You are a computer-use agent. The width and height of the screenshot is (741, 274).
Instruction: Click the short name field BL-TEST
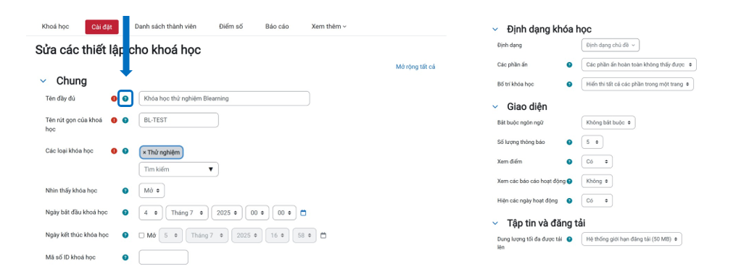click(x=178, y=120)
